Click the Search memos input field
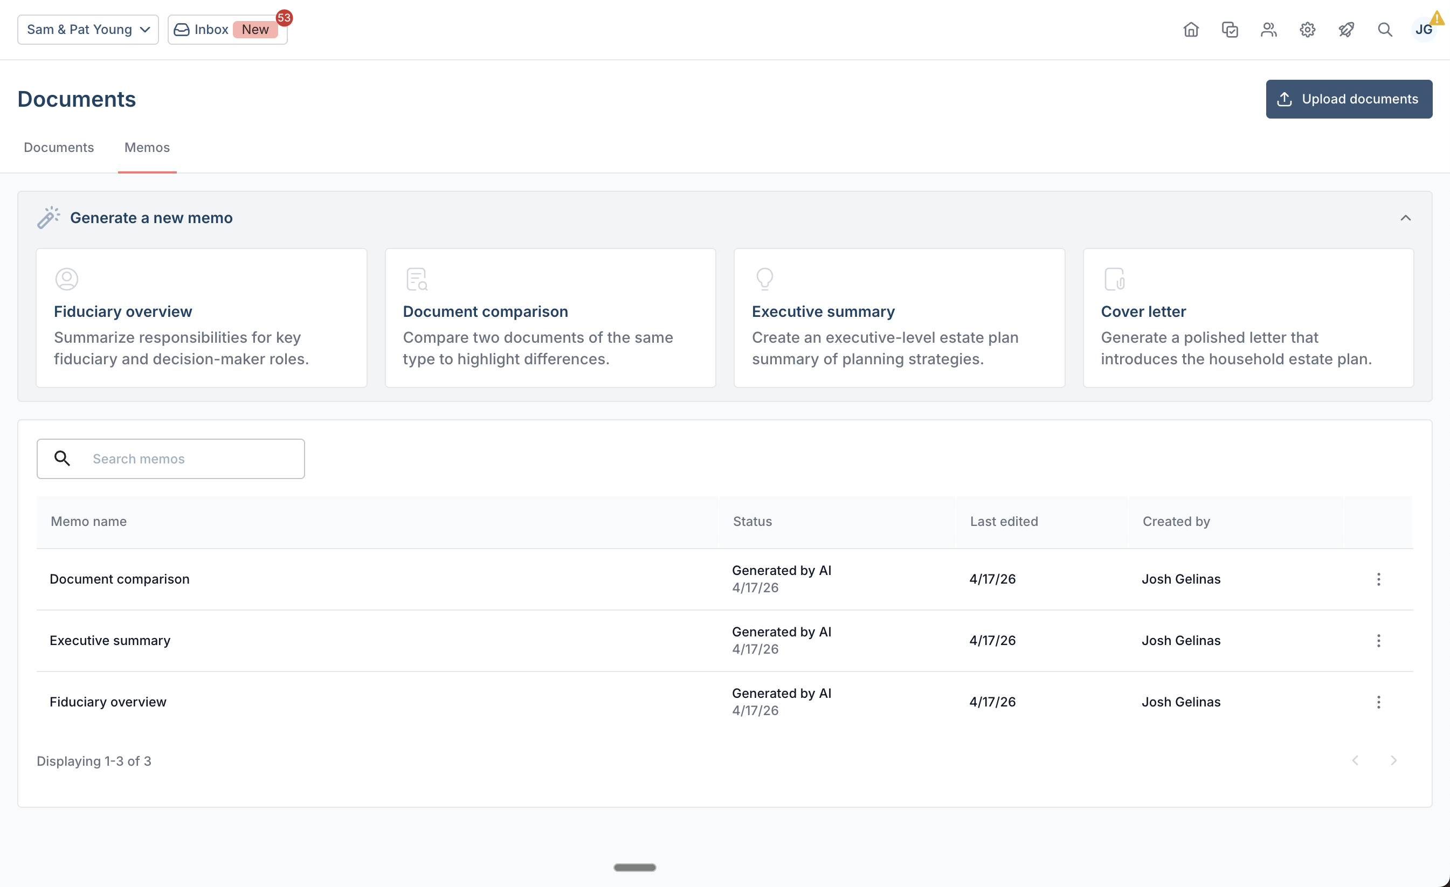Viewport: 1450px width, 887px height. point(171,459)
